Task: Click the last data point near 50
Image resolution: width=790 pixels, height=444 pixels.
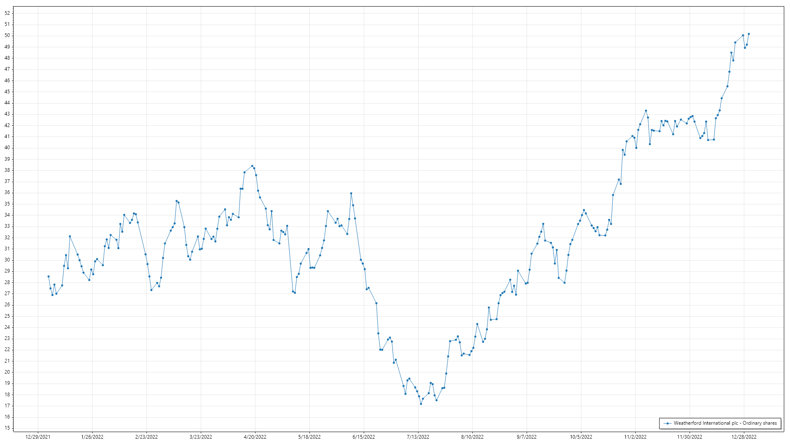Action: 749,34
